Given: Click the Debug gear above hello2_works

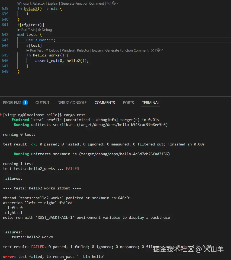Looking at the screenshot, I should (47, 50).
